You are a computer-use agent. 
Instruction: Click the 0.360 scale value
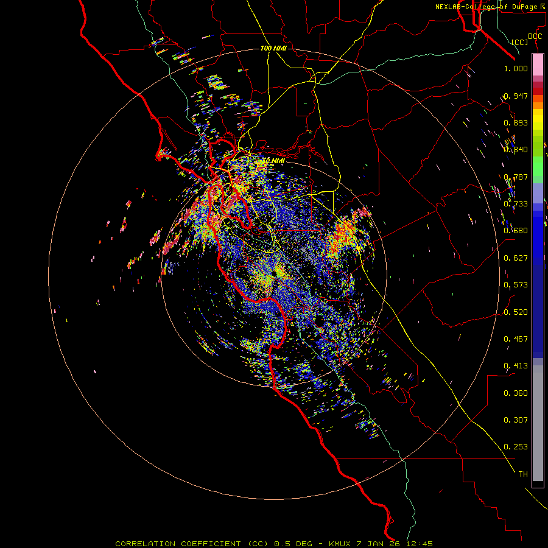coord(516,393)
